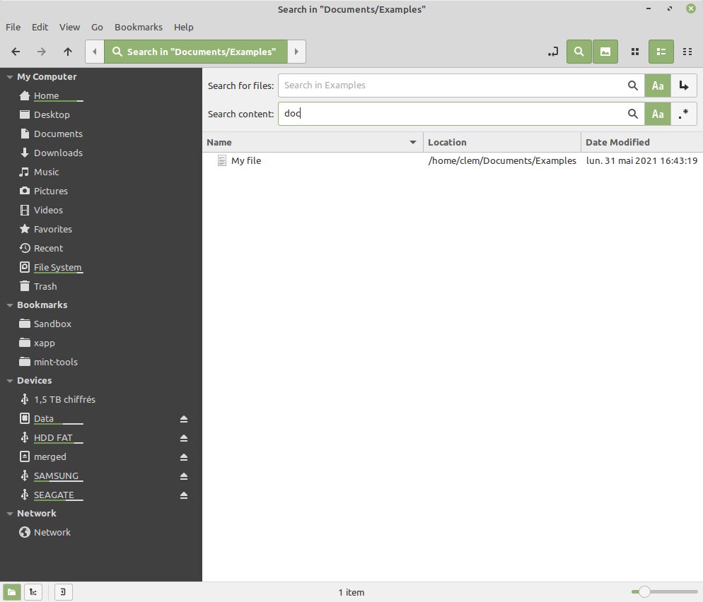Open the Bookmarks menu
The height and width of the screenshot is (602, 703).
139,28
